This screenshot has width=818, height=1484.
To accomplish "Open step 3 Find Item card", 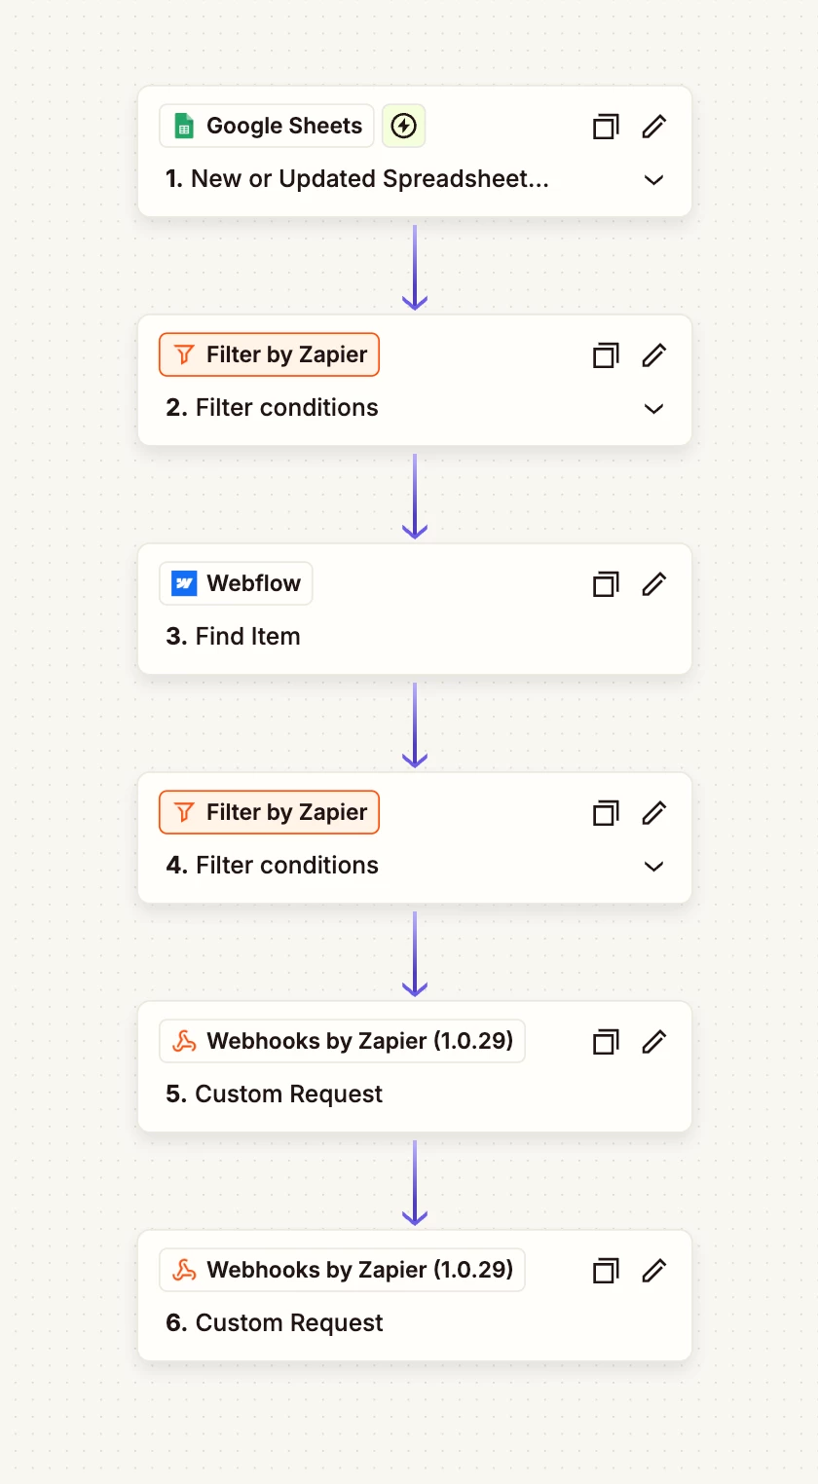I will point(415,609).
